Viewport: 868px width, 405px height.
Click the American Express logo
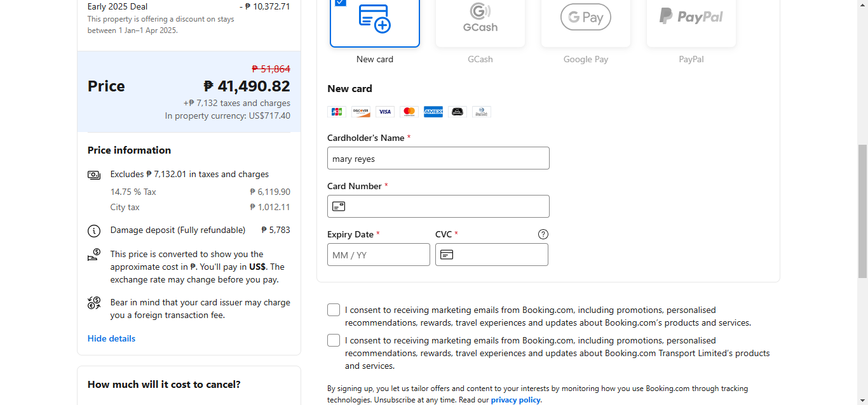(433, 112)
